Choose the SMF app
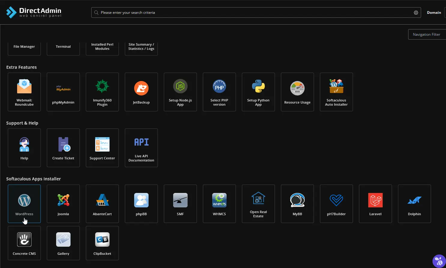Image resolution: width=446 pixels, height=268 pixels. (x=180, y=204)
